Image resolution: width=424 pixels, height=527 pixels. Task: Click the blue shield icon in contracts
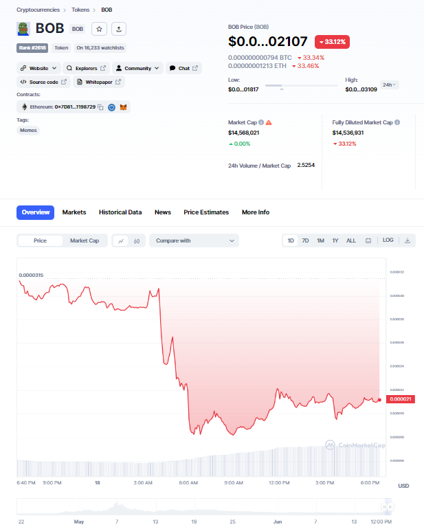coord(112,107)
